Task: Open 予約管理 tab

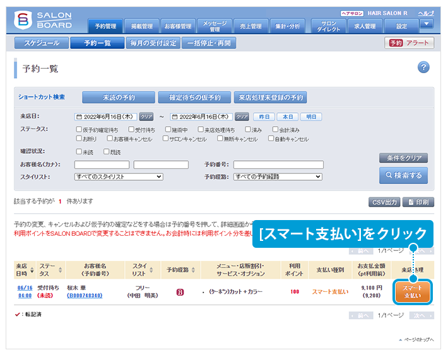Action: click(x=105, y=26)
